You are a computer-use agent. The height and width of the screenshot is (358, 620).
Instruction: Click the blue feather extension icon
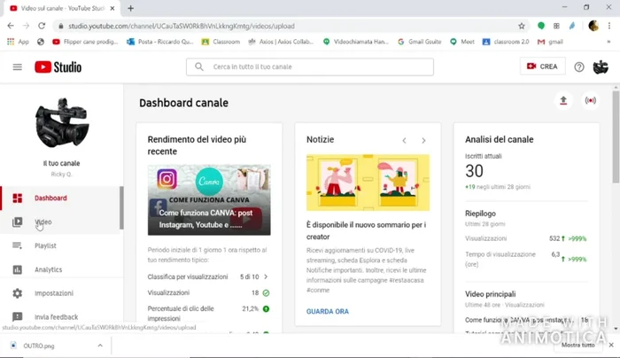(572, 26)
